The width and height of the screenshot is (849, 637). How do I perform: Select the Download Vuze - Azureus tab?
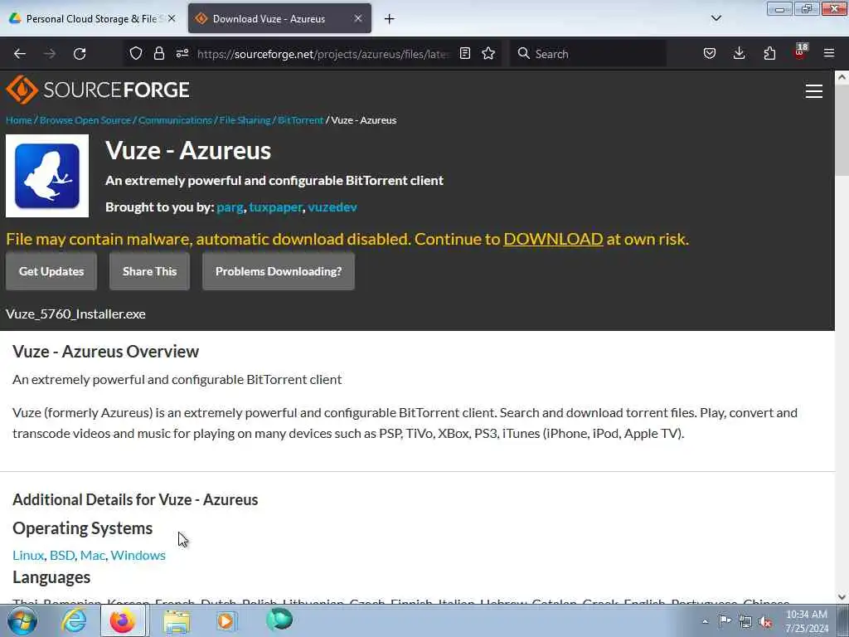tap(279, 19)
